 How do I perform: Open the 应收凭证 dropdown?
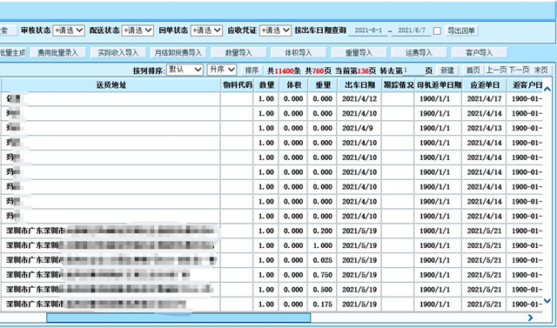click(275, 30)
